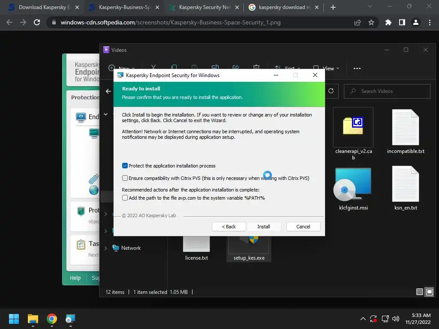The width and height of the screenshot is (439, 329).
Task: Click the back arrow in Videos explorer
Action: point(108,91)
